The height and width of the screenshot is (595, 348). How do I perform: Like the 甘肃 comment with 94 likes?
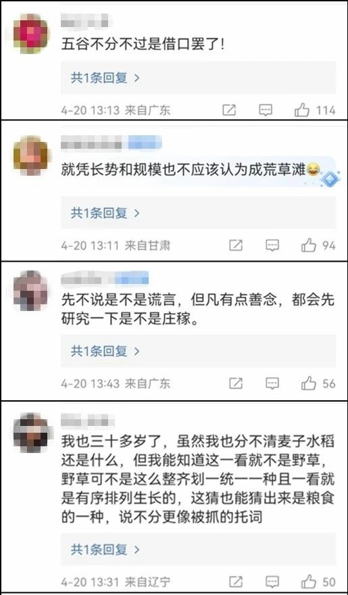pyautogui.click(x=309, y=246)
